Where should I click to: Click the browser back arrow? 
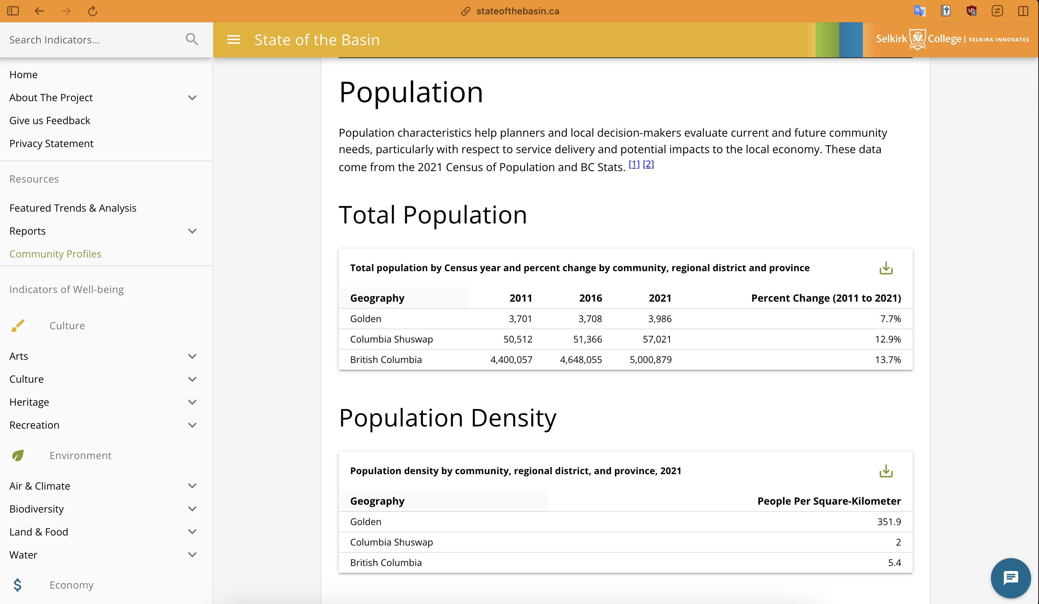tap(39, 11)
